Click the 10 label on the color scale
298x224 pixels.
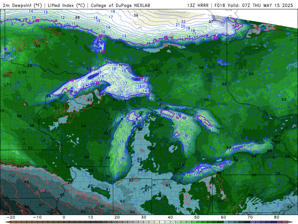(91, 217)
